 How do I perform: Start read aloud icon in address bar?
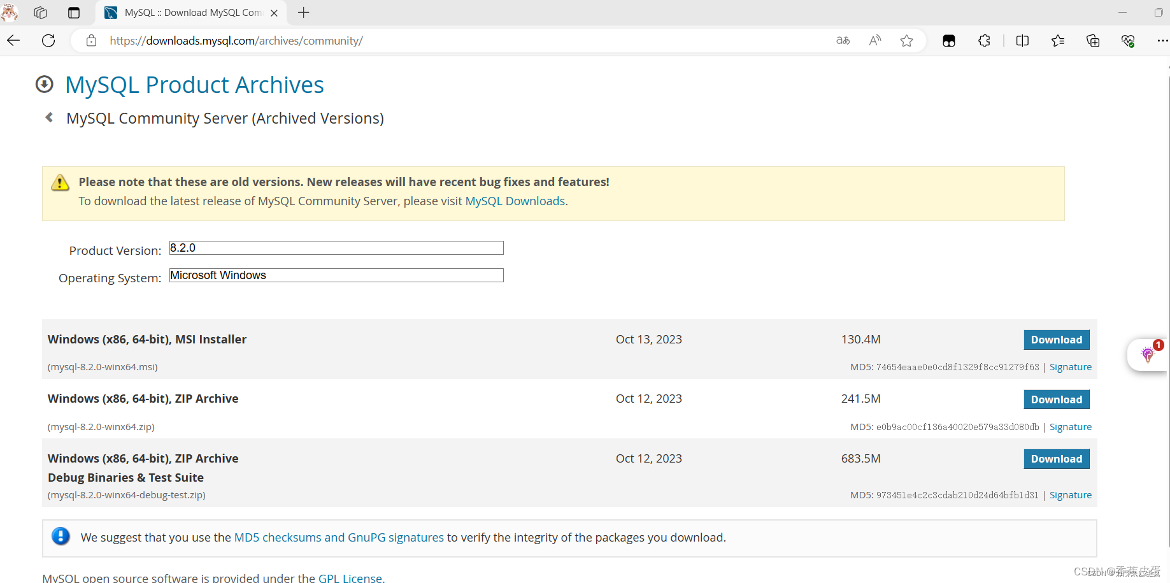[875, 41]
